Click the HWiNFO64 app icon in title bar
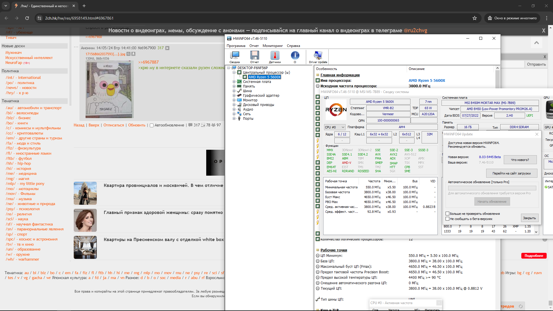The height and width of the screenshot is (311, 553). [x=229, y=38]
